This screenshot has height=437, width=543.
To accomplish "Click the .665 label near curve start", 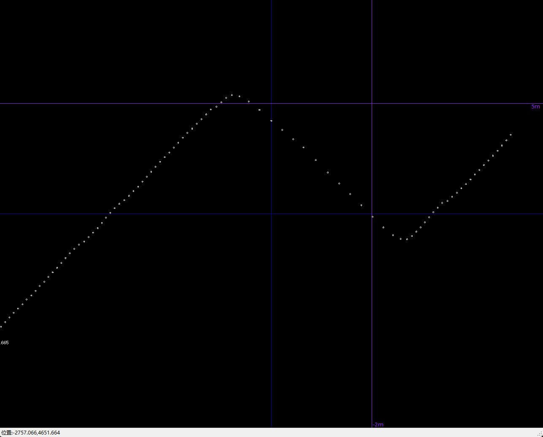I will tap(5, 343).
